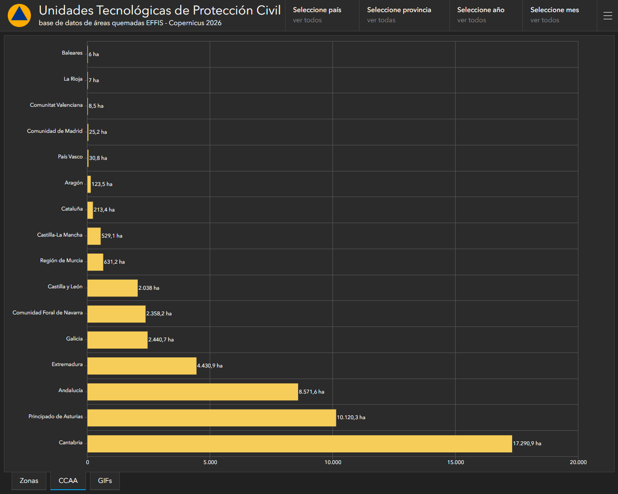Click the Aragón bar

click(x=89, y=184)
